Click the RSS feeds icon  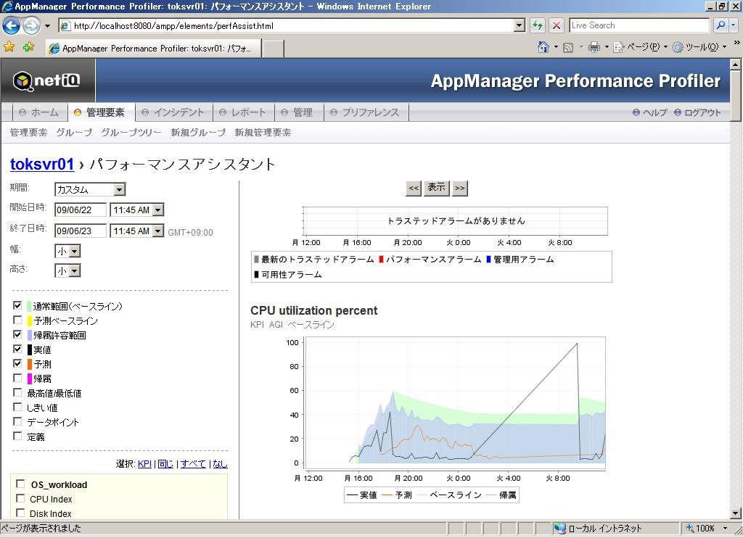[568, 47]
